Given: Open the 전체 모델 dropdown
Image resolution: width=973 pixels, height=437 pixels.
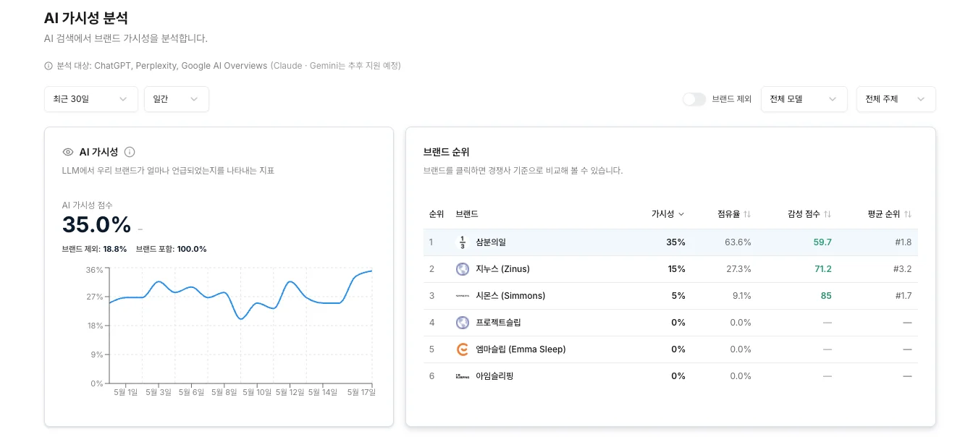Looking at the screenshot, I should (804, 99).
